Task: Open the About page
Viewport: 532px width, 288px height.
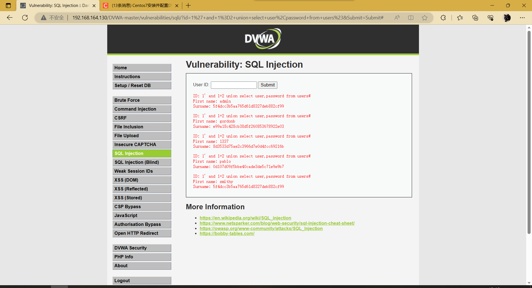Action: coord(142,266)
